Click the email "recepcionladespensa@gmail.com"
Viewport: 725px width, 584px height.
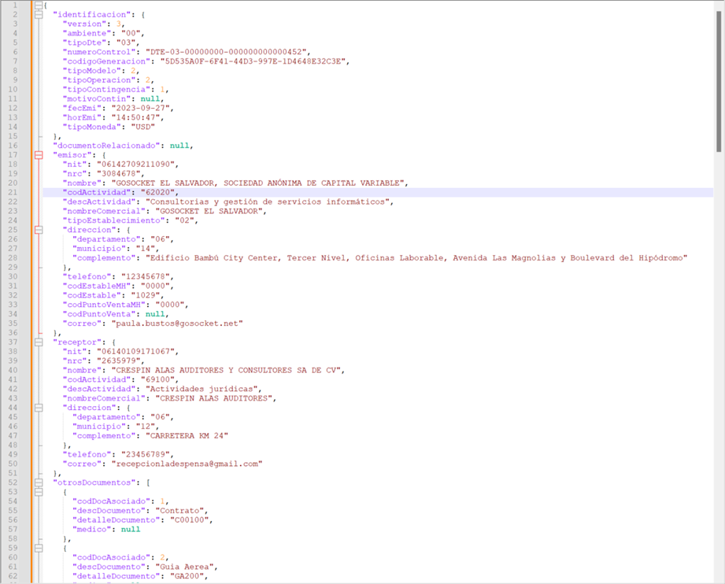pyautogui.click(x=187, y=464)
